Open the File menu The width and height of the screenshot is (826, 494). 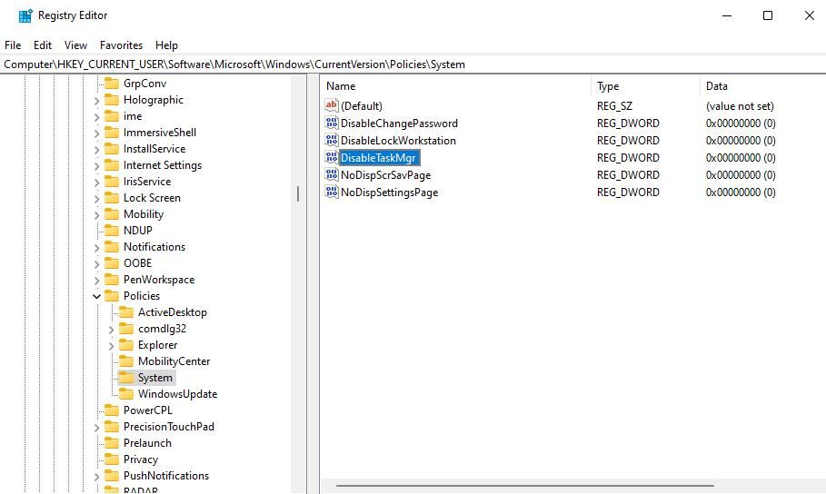(13, 45)
